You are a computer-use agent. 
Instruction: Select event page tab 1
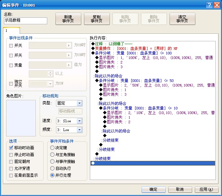pos(11,30)
